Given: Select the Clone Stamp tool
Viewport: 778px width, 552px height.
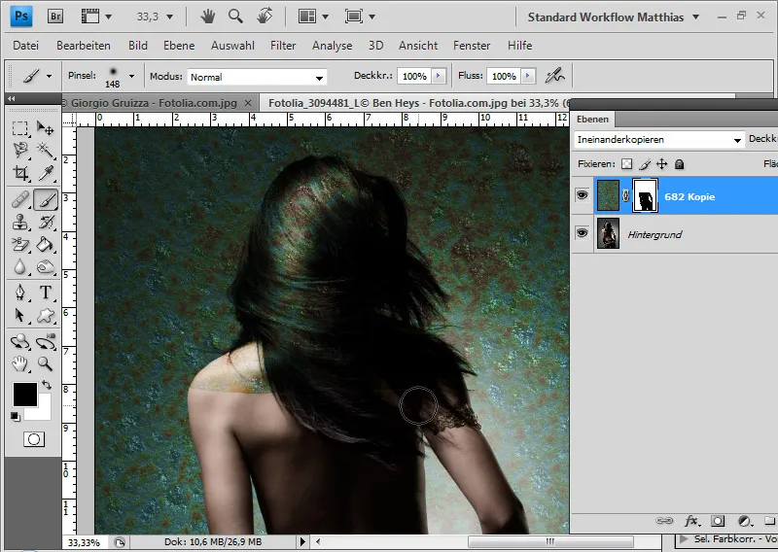Looking at the screenshot, I should coord(19,223).
